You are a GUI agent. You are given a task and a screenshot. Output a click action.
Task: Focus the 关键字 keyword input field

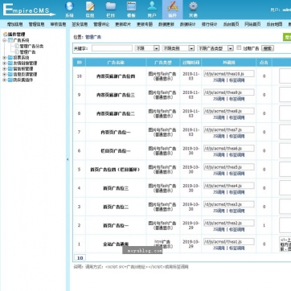tap(112, 48)
